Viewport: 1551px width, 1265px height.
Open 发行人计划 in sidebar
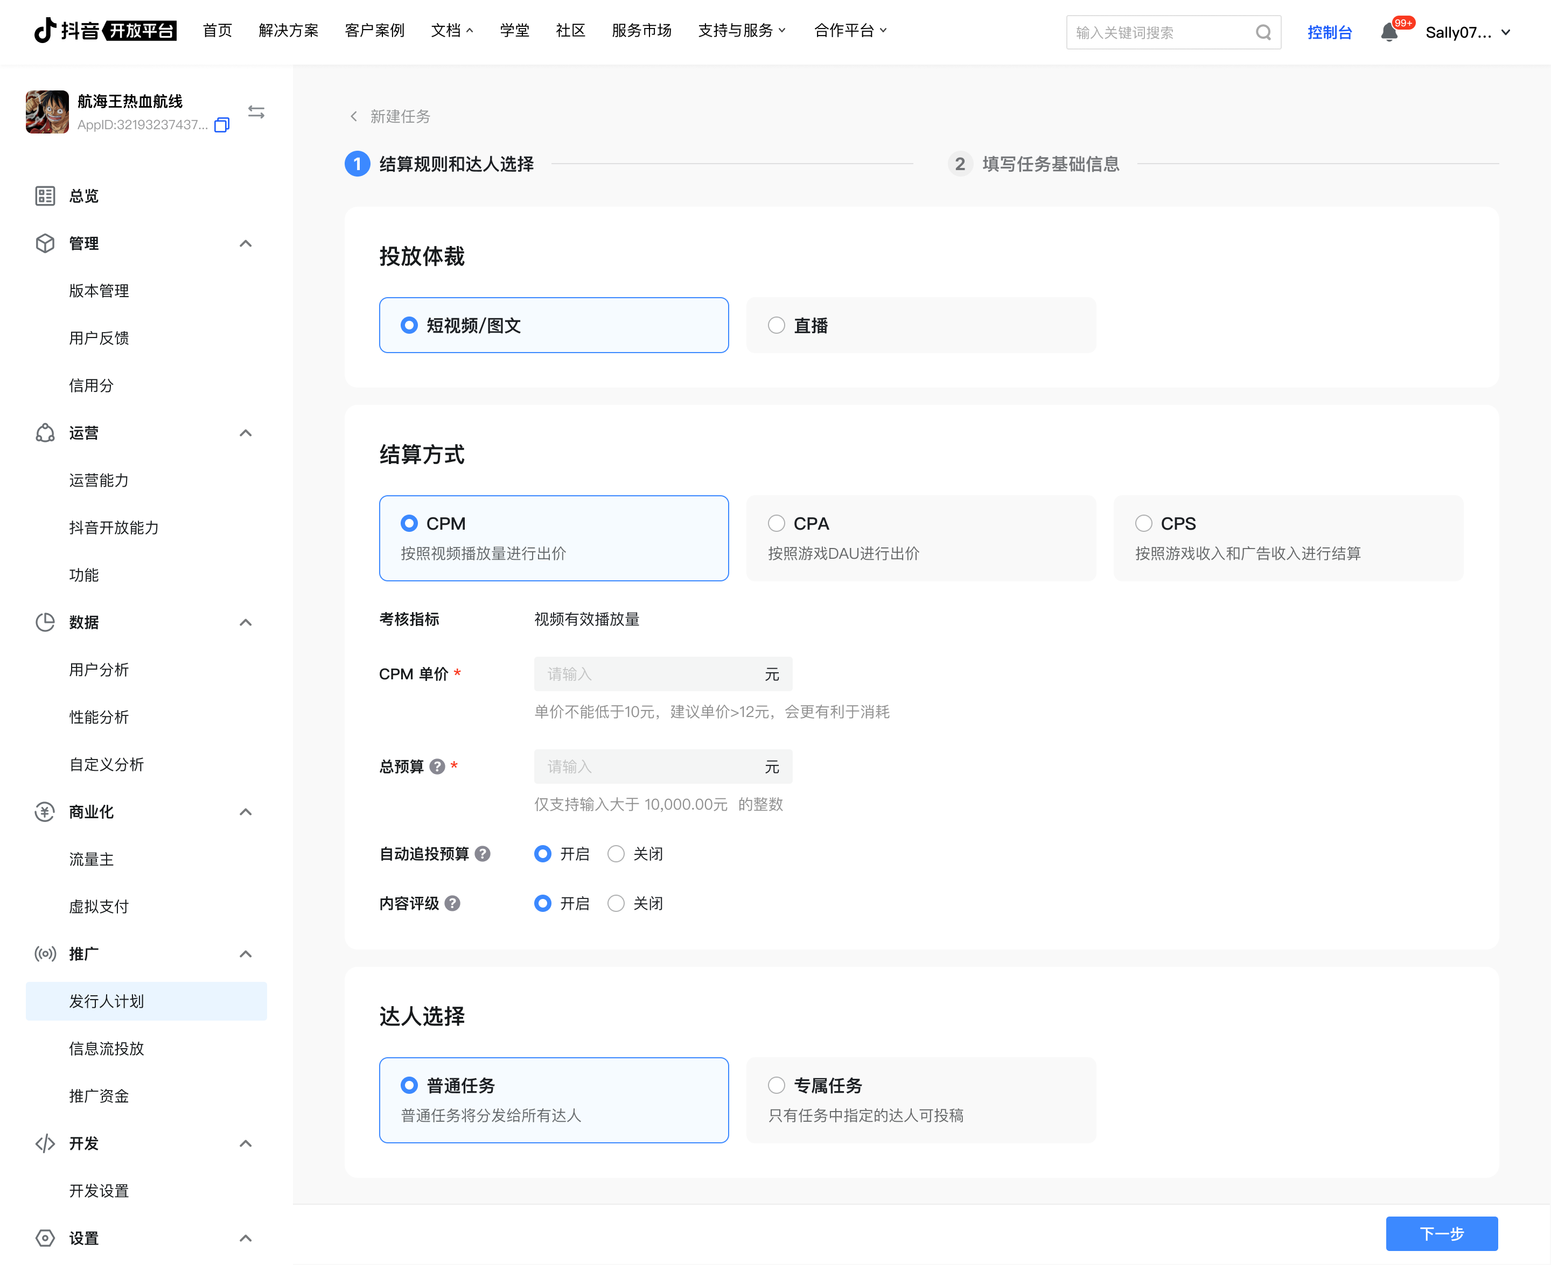(x=146, y=1001)
